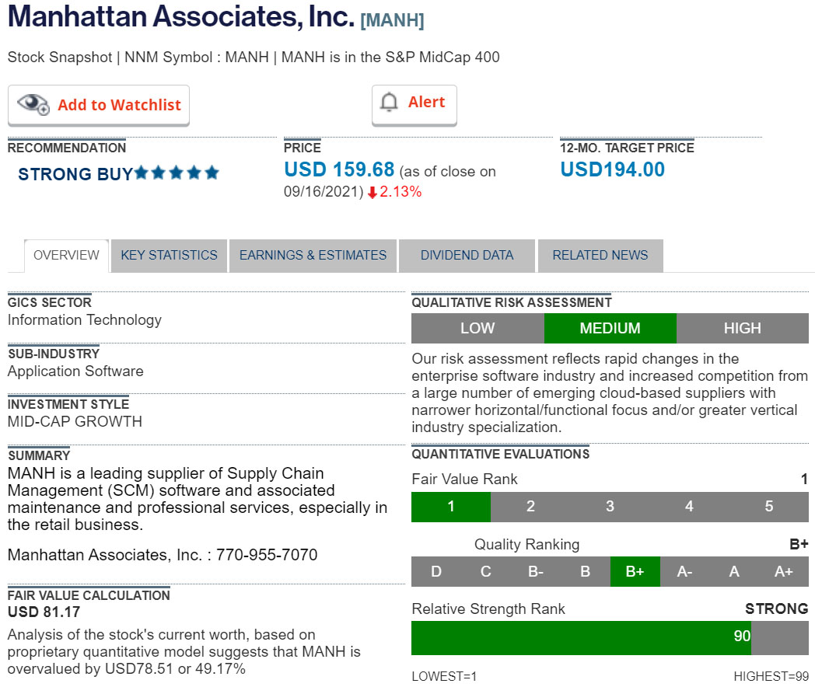Select the HIGH risk assessment segment
The image size is (815, 687).
click(x=742, y=329)
